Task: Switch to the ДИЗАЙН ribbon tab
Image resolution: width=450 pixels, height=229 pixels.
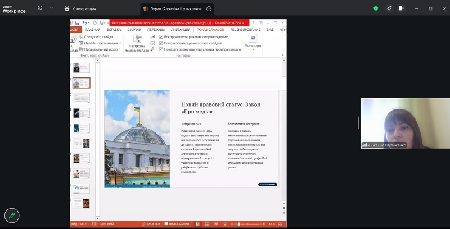Action: pyautogui.click(x=134, y=30)
